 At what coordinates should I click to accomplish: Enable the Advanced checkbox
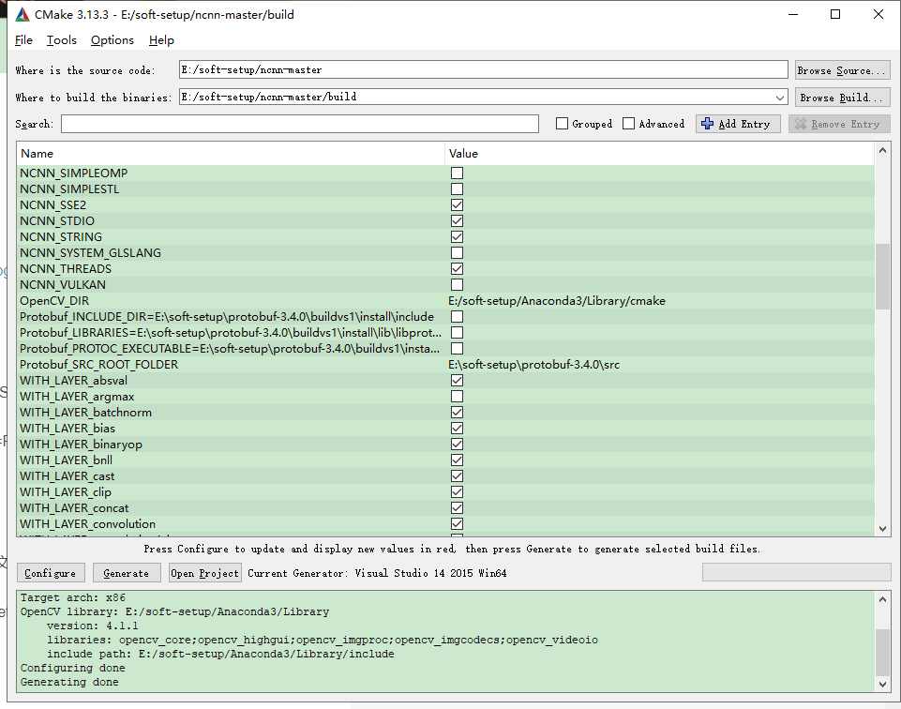[628, 124]
